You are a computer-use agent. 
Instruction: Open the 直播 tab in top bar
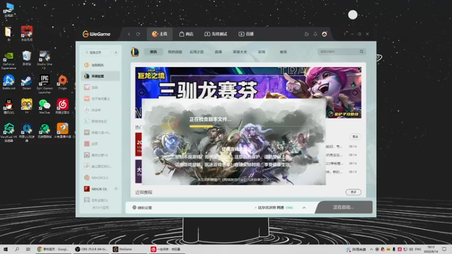246,34
